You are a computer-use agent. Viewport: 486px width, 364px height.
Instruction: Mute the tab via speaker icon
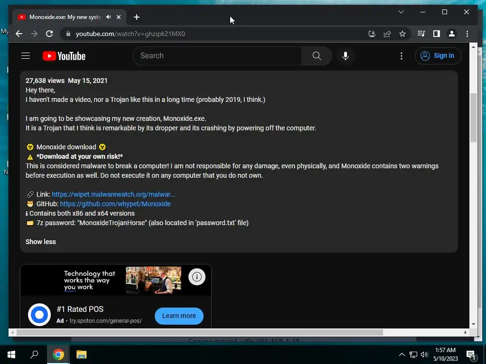click(x=109, y=17)
